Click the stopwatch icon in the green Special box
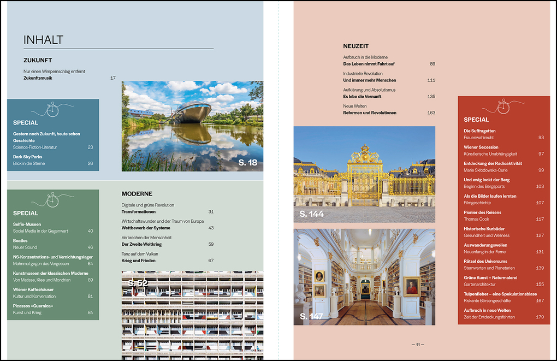Image resolution: width=557 pixels, height=361 pixels. (x=52, y=200)
